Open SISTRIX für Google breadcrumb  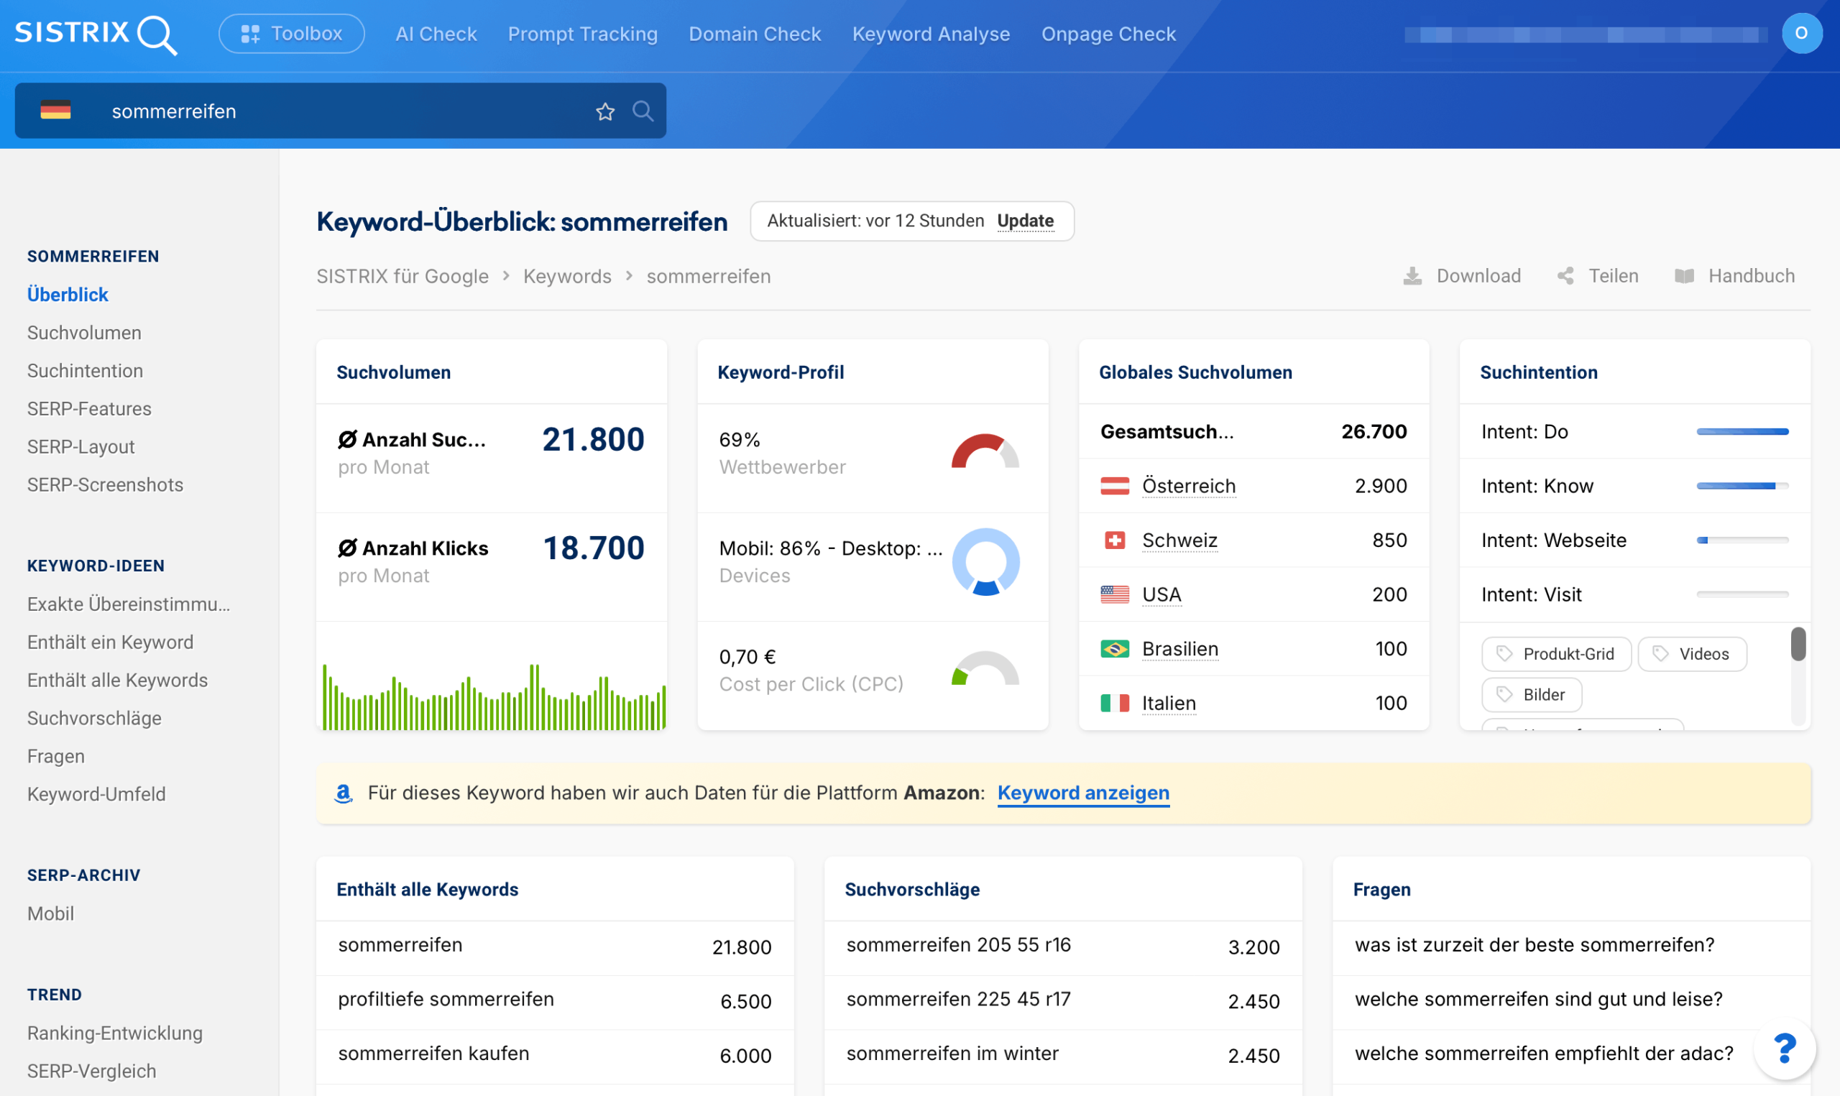pos(402,276)
